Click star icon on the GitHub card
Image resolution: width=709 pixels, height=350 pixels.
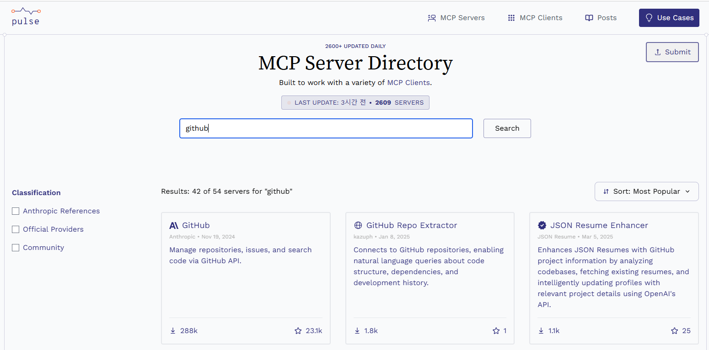(298, 331)
